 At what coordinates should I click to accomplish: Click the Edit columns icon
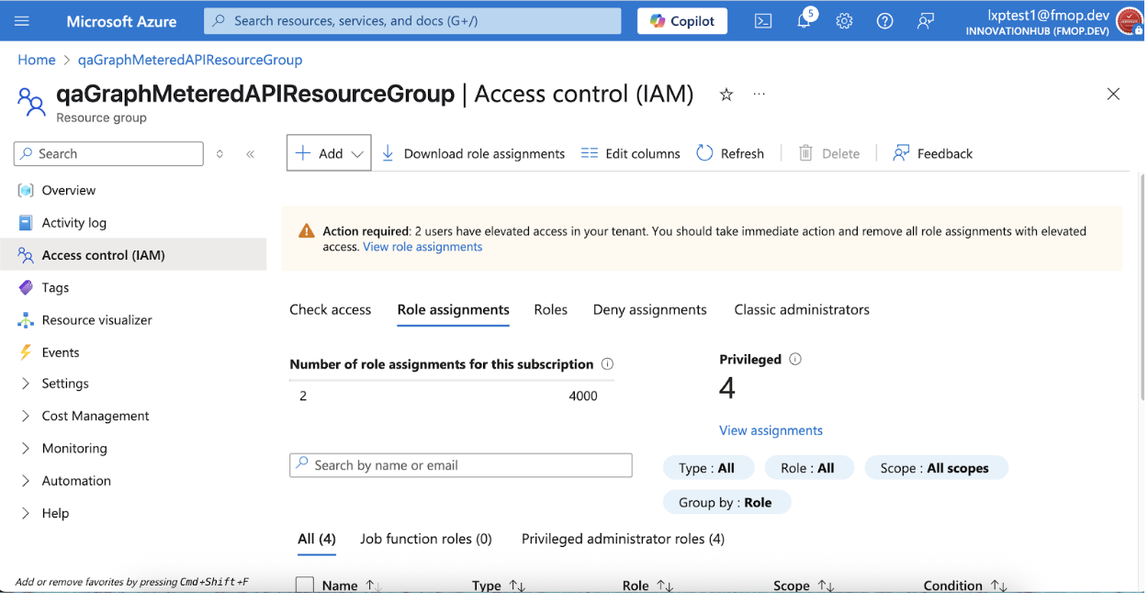[590, 153]
